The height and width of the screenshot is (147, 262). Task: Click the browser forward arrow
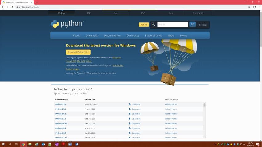coord(7,7)
